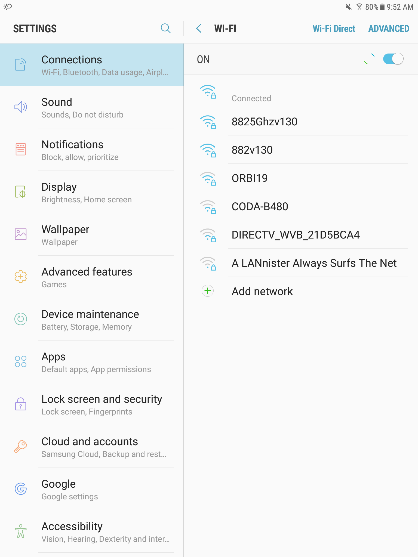Tap the Advanced features gear-plus icon
The image size is (418, 557).
[21, 277]
